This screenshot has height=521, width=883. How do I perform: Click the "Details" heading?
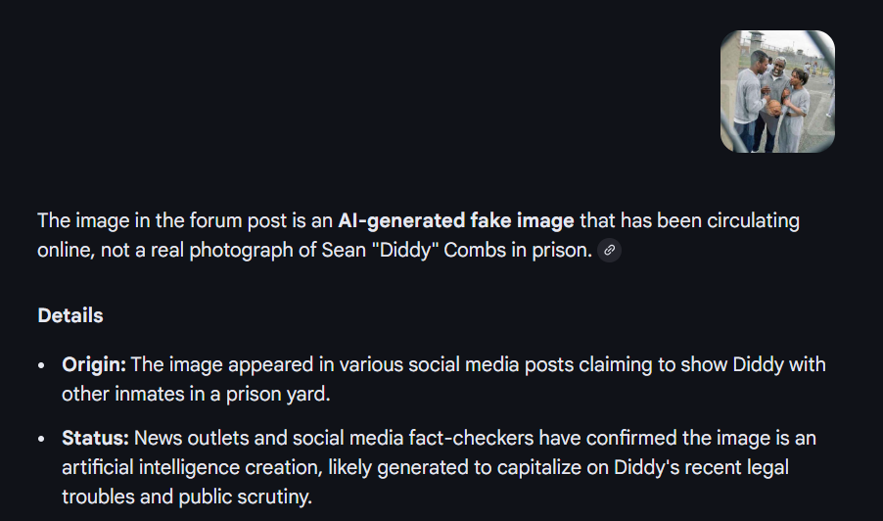[70, 315]
